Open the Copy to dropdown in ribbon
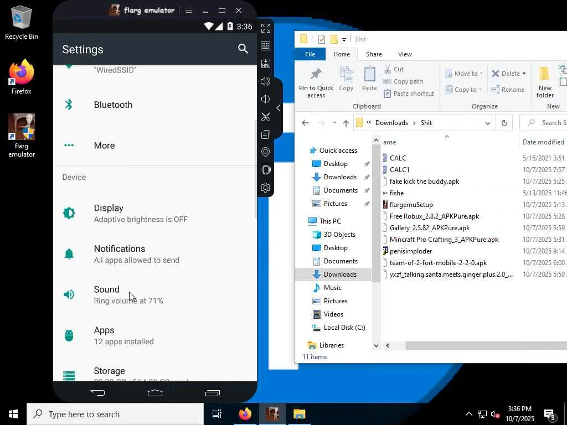This screenshot has height=425, width=567. tap(463, 90)
